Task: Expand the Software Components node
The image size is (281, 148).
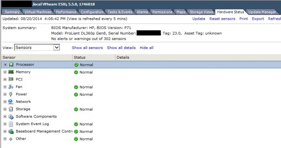Action: pyautogui.click(x=5, y=117)
